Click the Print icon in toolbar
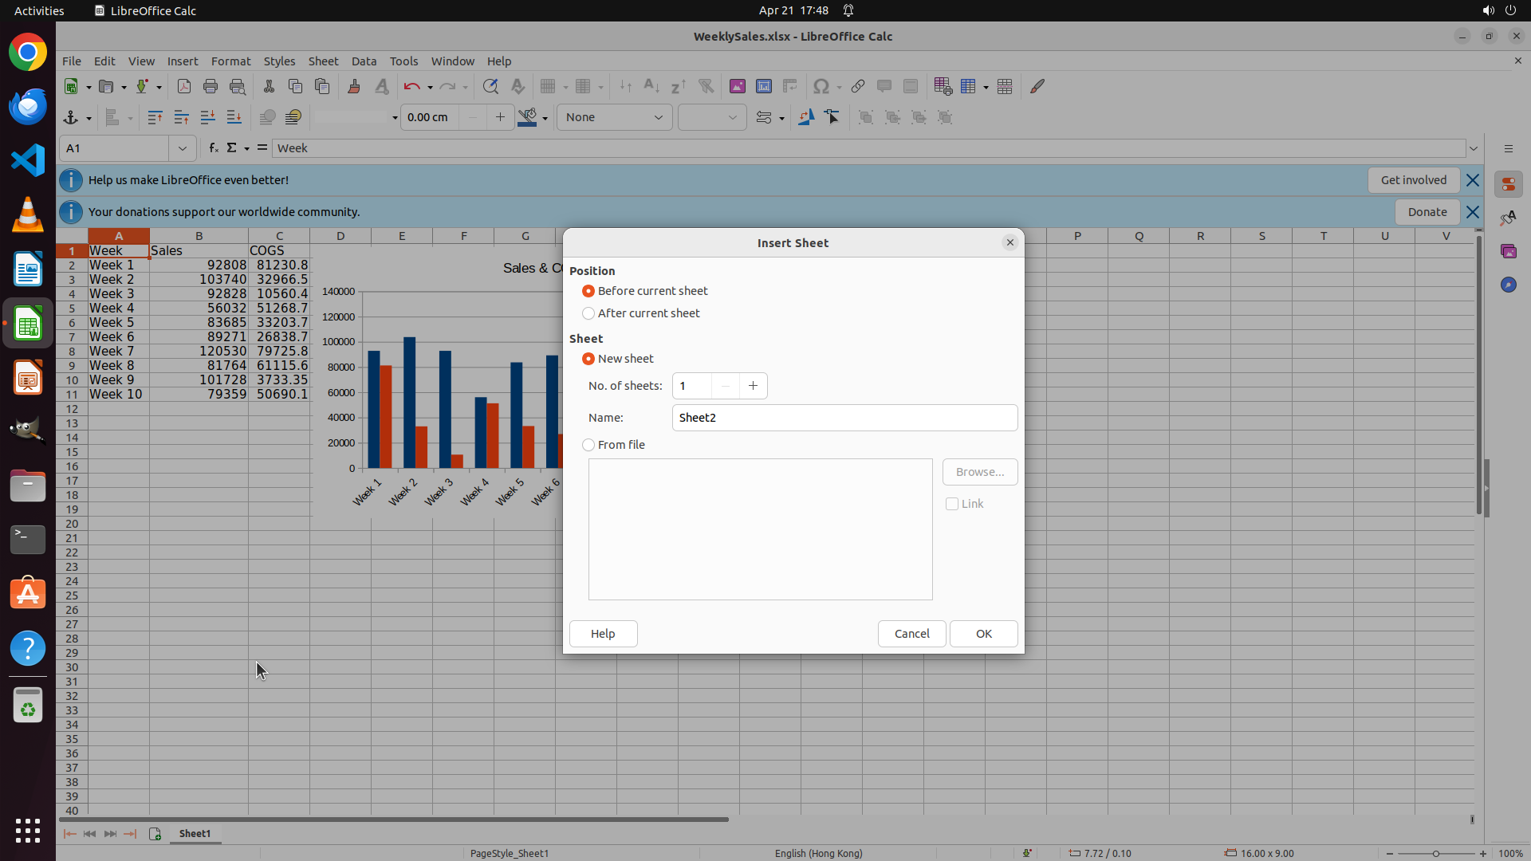 point(211,87)
